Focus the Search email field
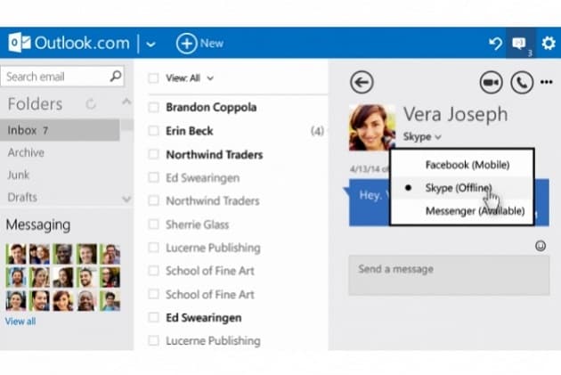The width and height of the screenshot is (561, 375). (62, 77)
